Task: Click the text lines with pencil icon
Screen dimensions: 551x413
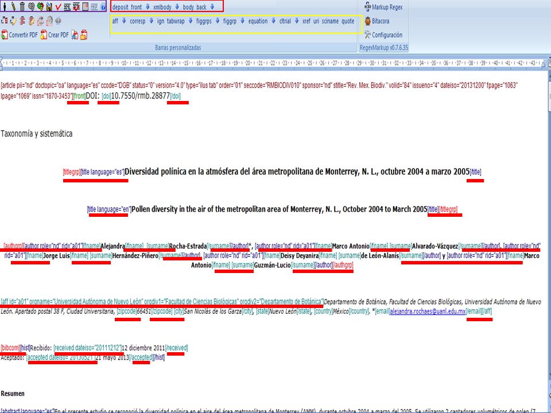Action: tap(31, 21)
